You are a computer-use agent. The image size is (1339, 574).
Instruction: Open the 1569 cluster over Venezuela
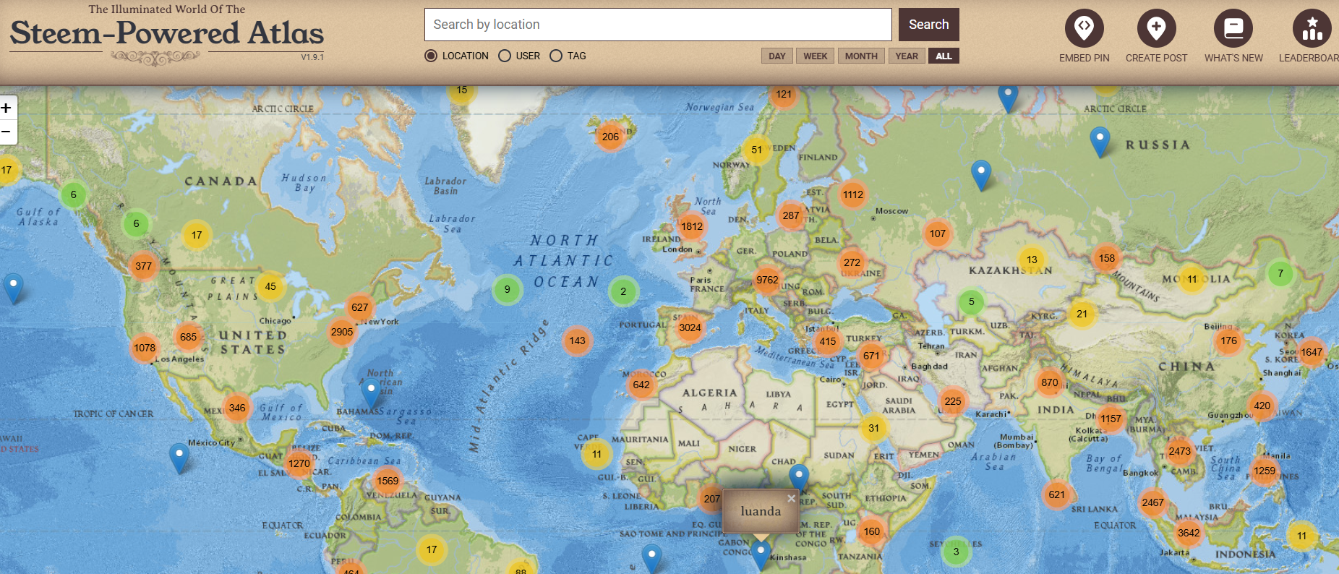pos(388,481)
